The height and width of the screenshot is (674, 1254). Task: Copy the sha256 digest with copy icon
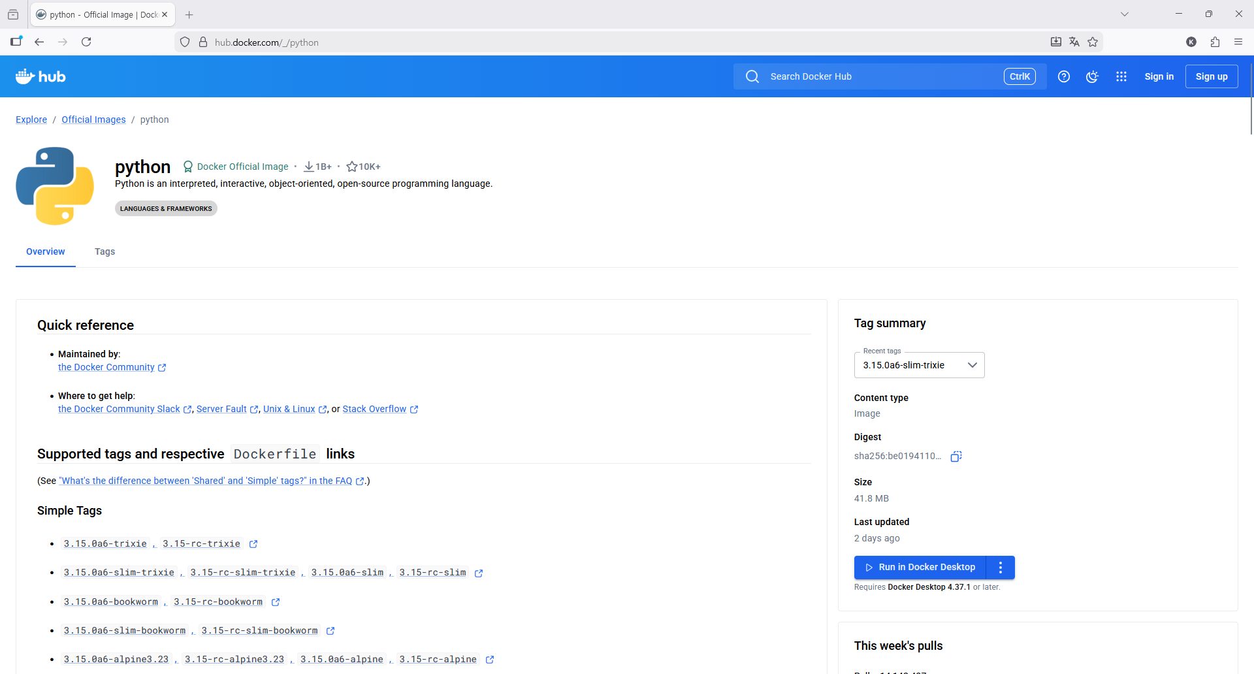(x=956, y=457)
